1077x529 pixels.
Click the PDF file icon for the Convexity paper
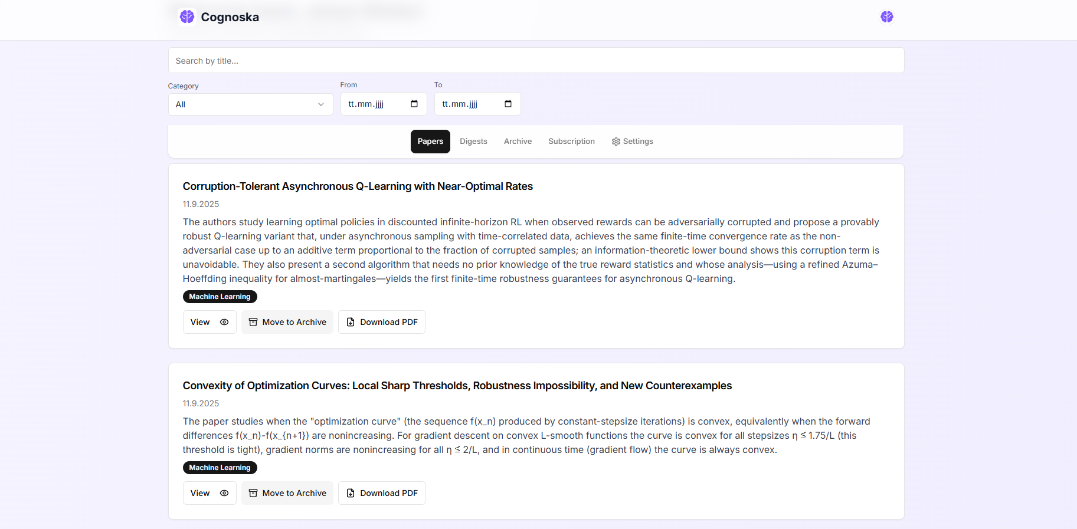351,493
